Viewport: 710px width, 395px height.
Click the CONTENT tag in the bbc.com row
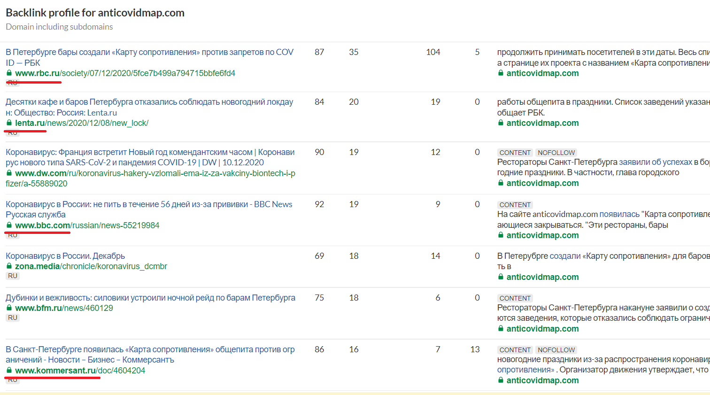515,205
